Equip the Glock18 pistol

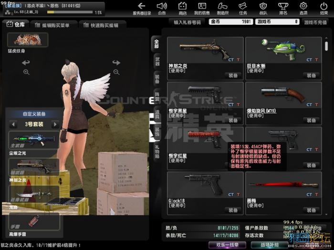point(233,210)
